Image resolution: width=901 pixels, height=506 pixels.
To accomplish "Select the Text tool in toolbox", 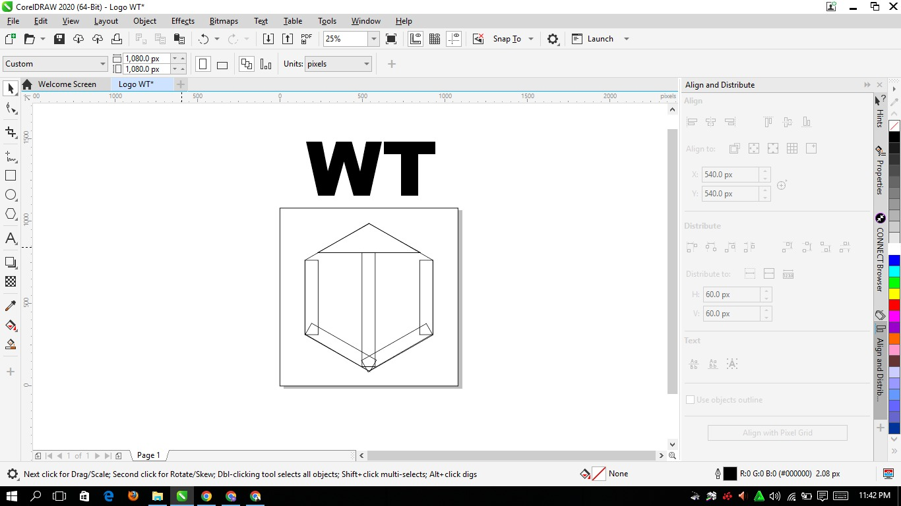I will [x=11, y=239].
